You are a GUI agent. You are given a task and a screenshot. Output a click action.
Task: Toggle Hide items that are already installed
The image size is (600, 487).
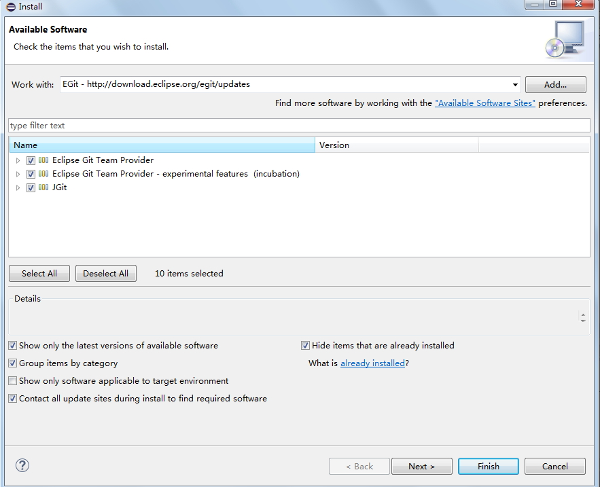pos(305,346)
